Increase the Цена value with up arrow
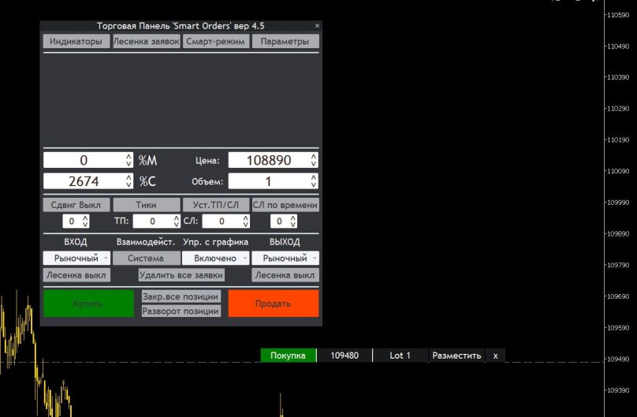 coord(314,157)
